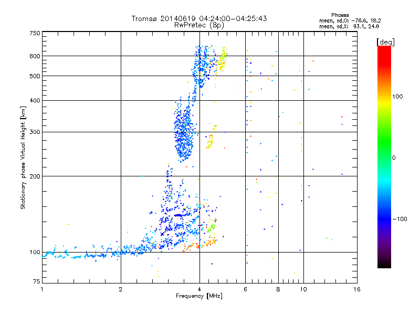Click the x-axis tick label '6'
Viewport: 420px width, 315px height.
[245, 289]
